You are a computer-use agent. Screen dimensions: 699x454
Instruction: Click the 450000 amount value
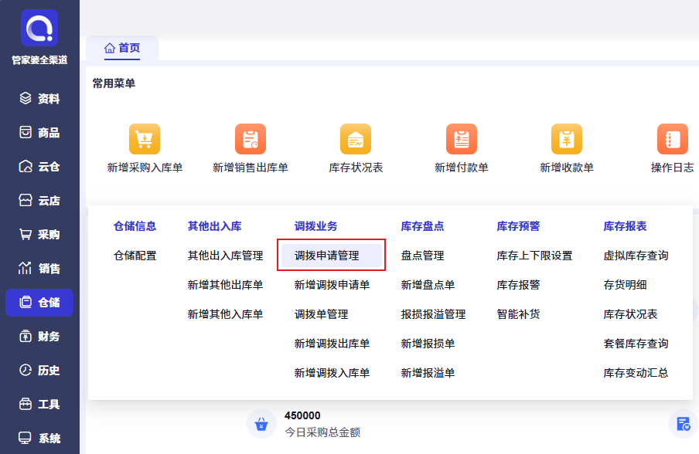[302, 415]
